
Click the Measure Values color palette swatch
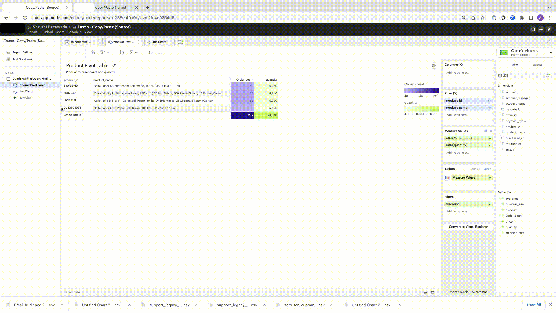click(447, 178)
